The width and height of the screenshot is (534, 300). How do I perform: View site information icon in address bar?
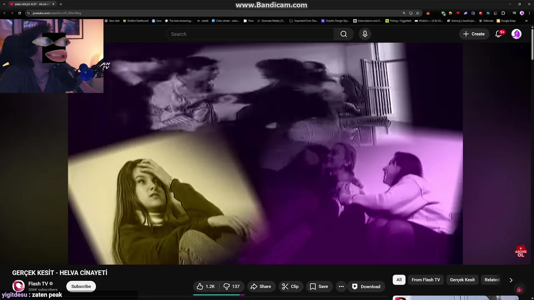pyautogui.click(x=28, y=13)
